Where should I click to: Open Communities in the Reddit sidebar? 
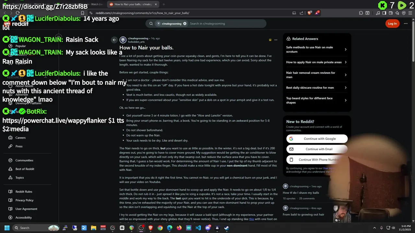24,160
